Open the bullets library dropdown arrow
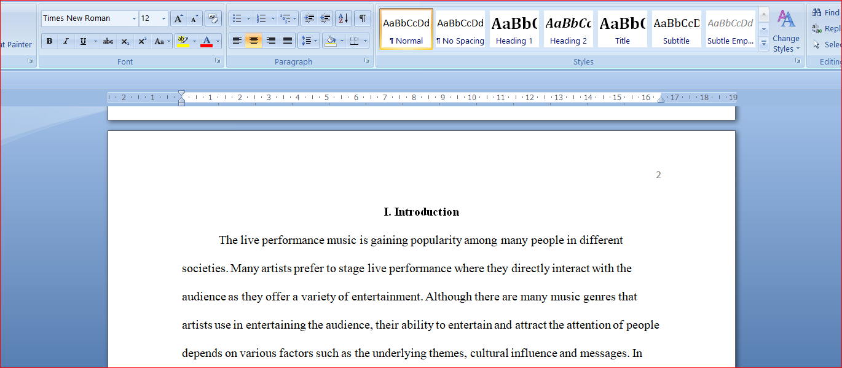The height and width of the screenshot is (368, 842). tap(248, 18)
